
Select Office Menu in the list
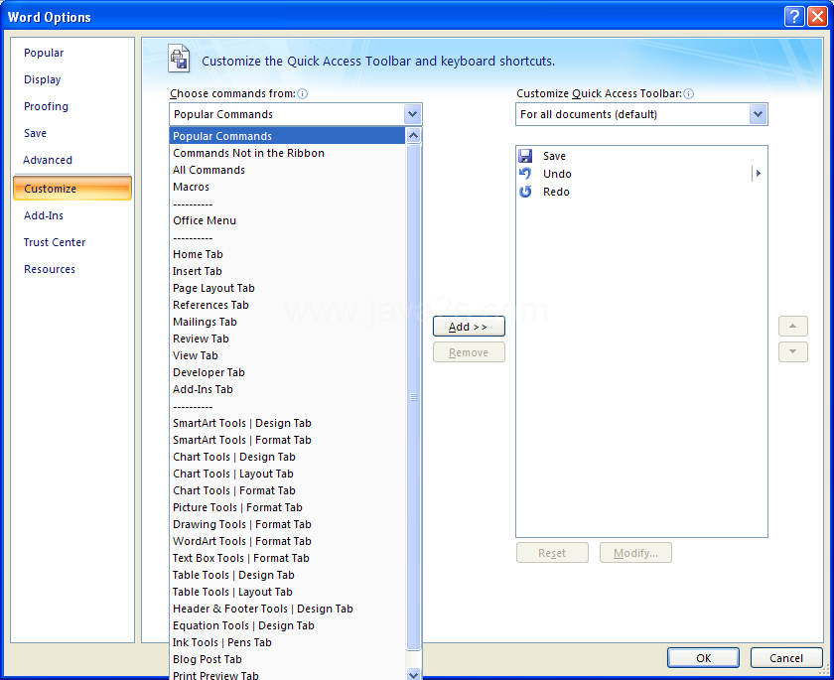coord(287,220)
